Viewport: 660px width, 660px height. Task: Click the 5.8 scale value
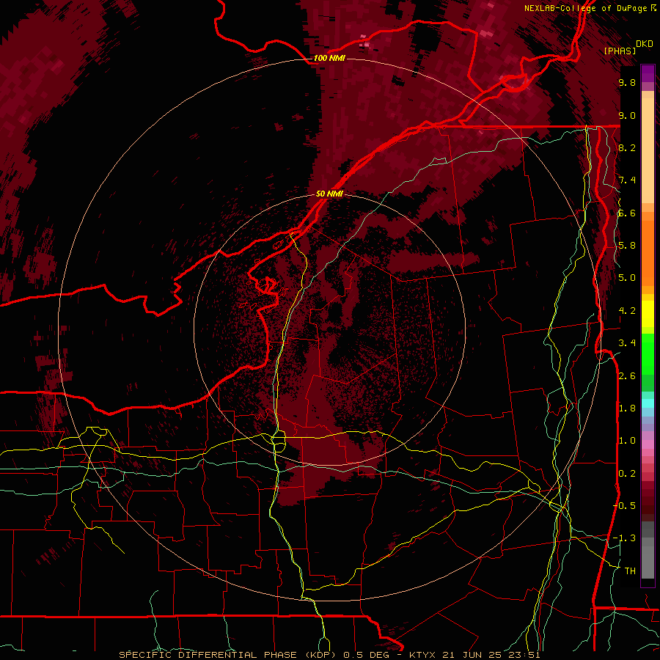click(x=627, y=246)
